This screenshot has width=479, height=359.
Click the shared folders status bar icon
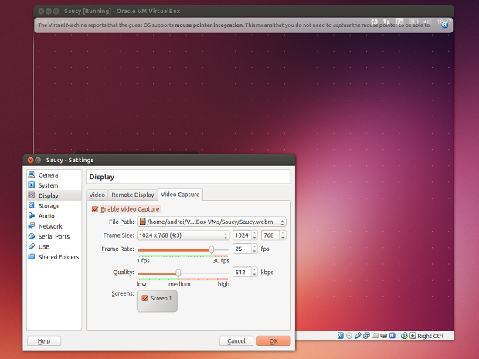pos(375,336)
